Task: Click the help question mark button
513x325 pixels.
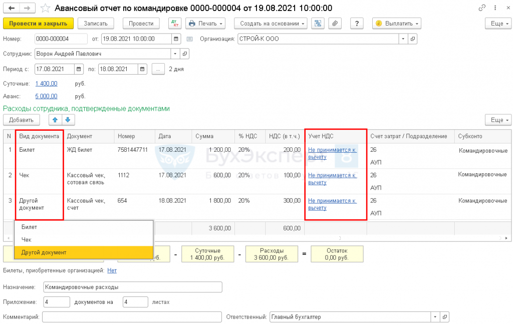Action: (356, 24)
